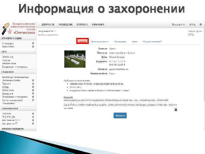Open Группы пользователей in sidebar

pos(13,100)
